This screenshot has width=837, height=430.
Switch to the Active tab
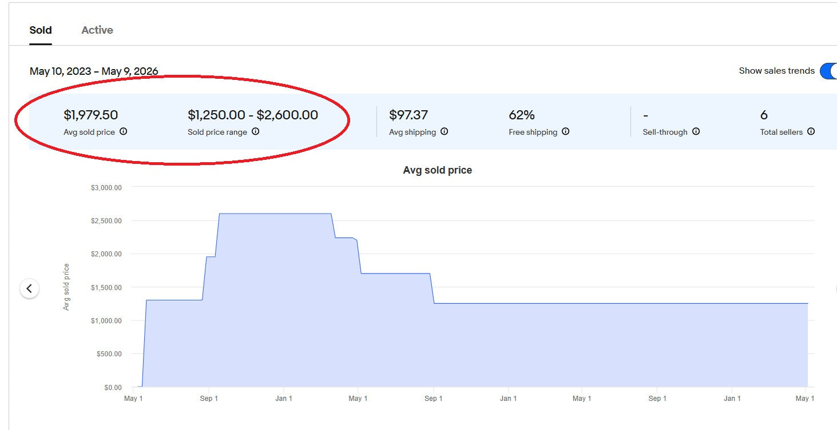point(97,30)
